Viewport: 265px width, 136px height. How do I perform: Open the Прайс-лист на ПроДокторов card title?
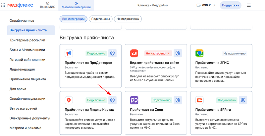(88, 63)
